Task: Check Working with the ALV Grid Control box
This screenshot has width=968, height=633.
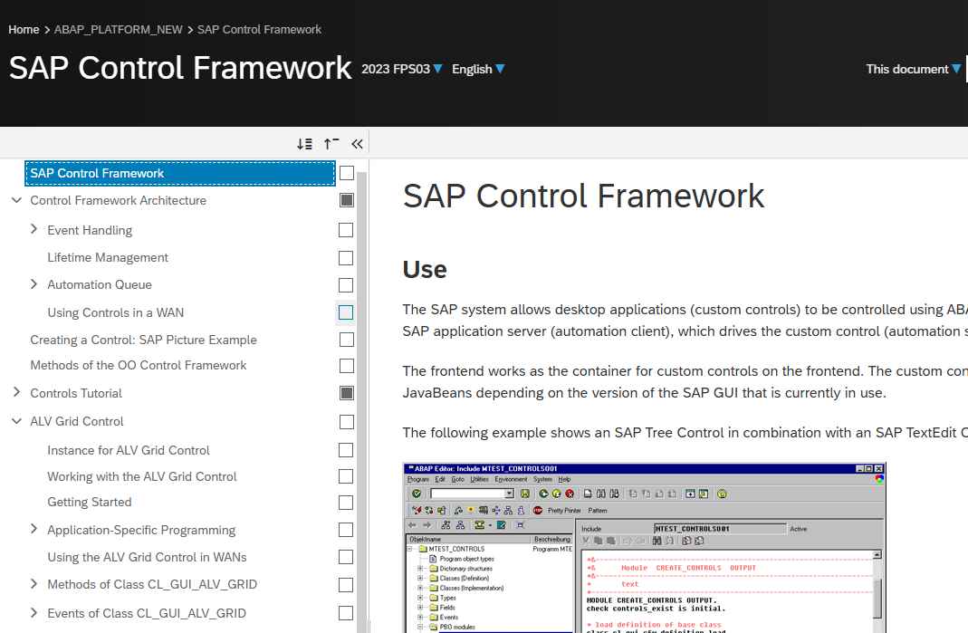Action: coord(346,476)
